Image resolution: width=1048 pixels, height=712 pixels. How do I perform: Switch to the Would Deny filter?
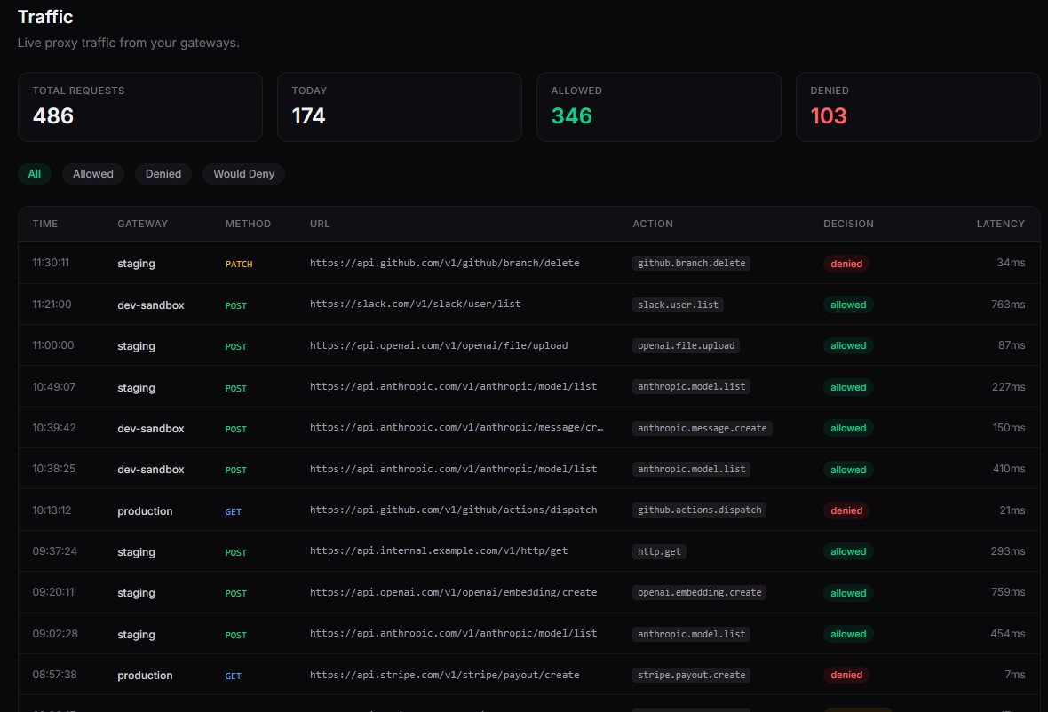tap(243, 174)
